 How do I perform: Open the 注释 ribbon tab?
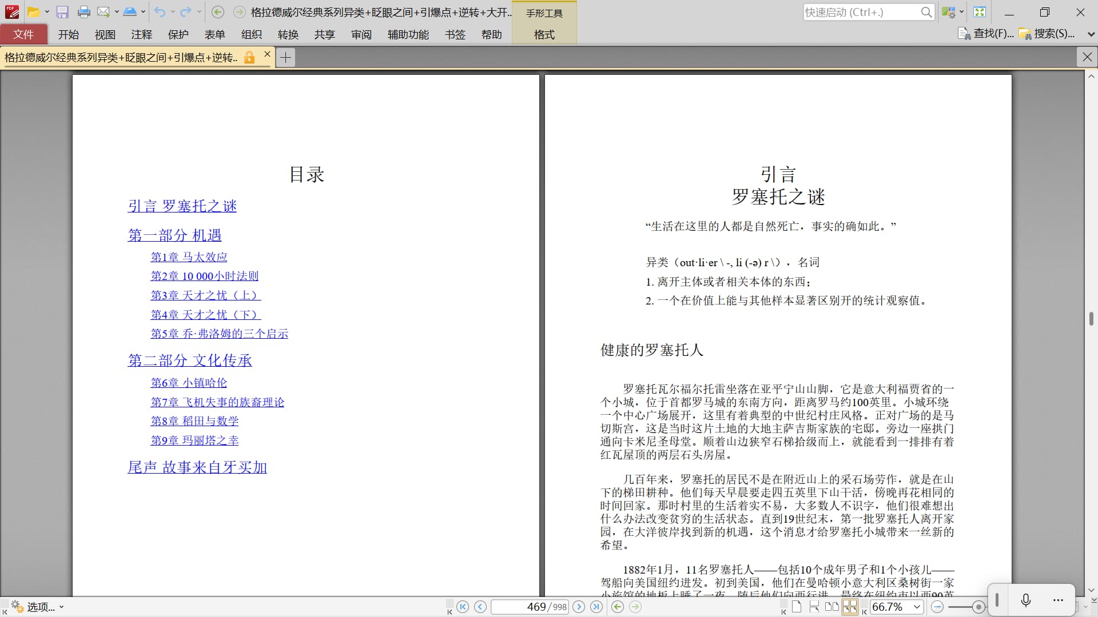(141, 34)
